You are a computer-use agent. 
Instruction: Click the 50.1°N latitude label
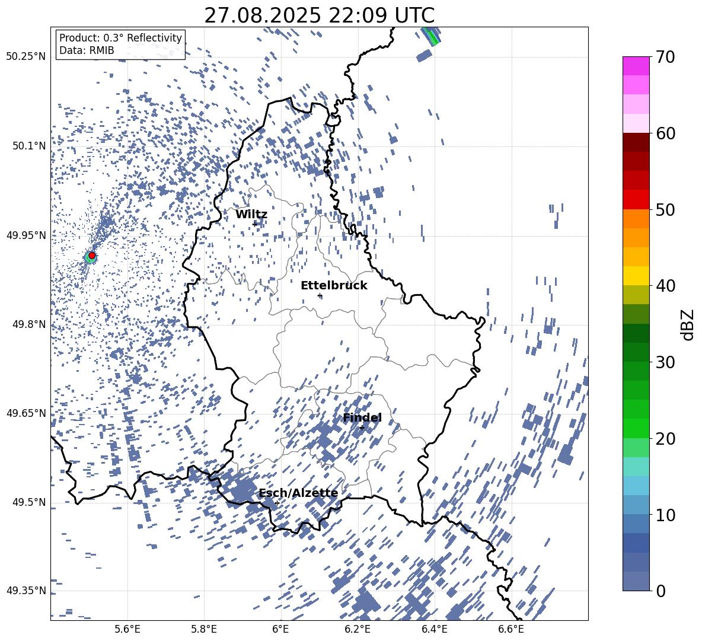point(28,146)
